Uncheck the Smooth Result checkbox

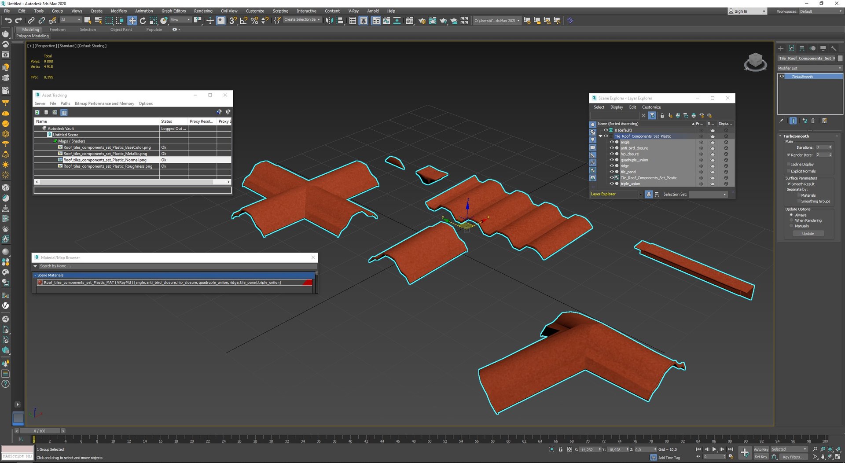[x=789, y=184]
